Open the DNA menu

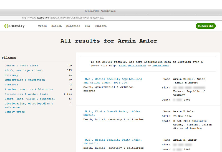(x=87, y=26)
